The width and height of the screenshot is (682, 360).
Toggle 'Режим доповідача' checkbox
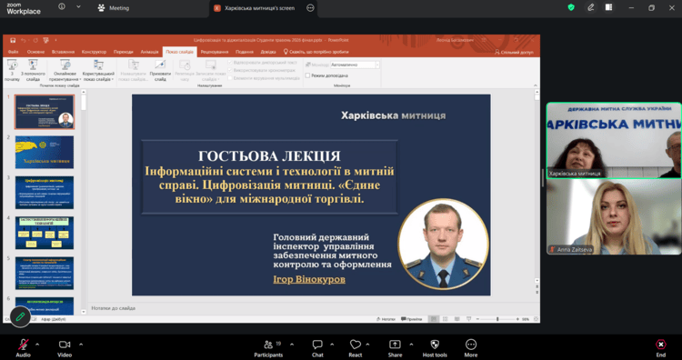(x=307, y=75)
